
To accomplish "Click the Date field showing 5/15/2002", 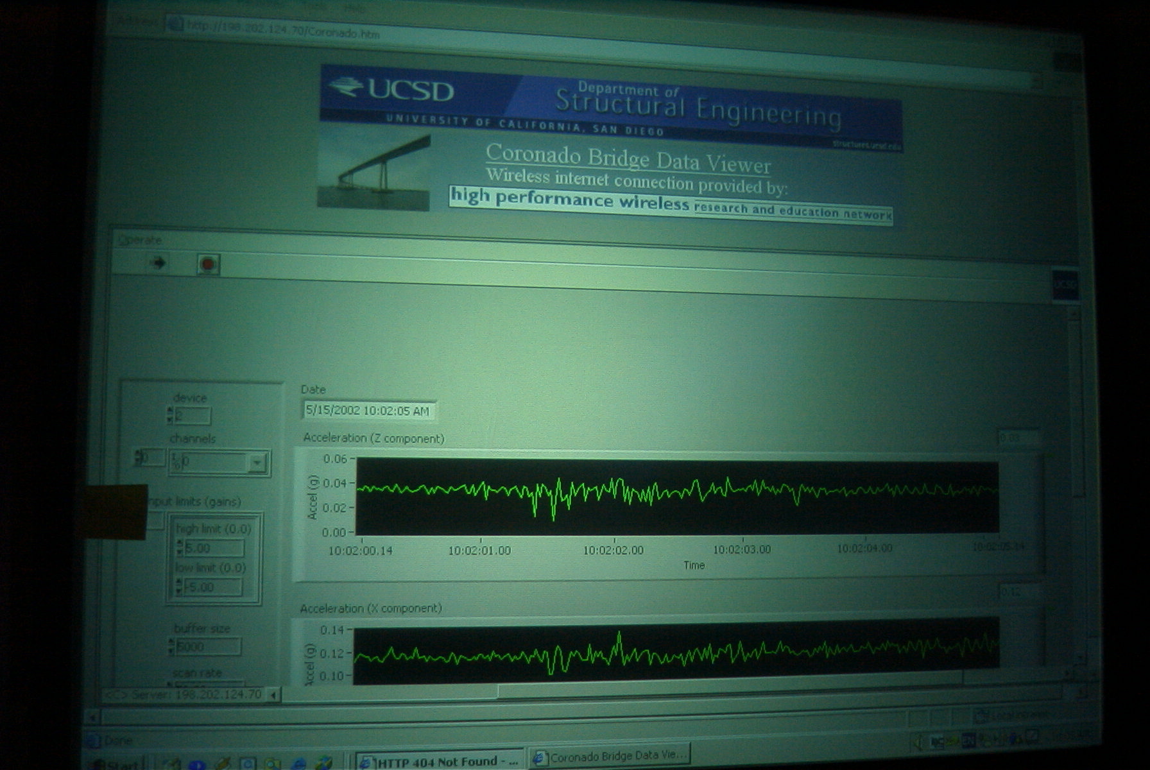I will (368, 411).
